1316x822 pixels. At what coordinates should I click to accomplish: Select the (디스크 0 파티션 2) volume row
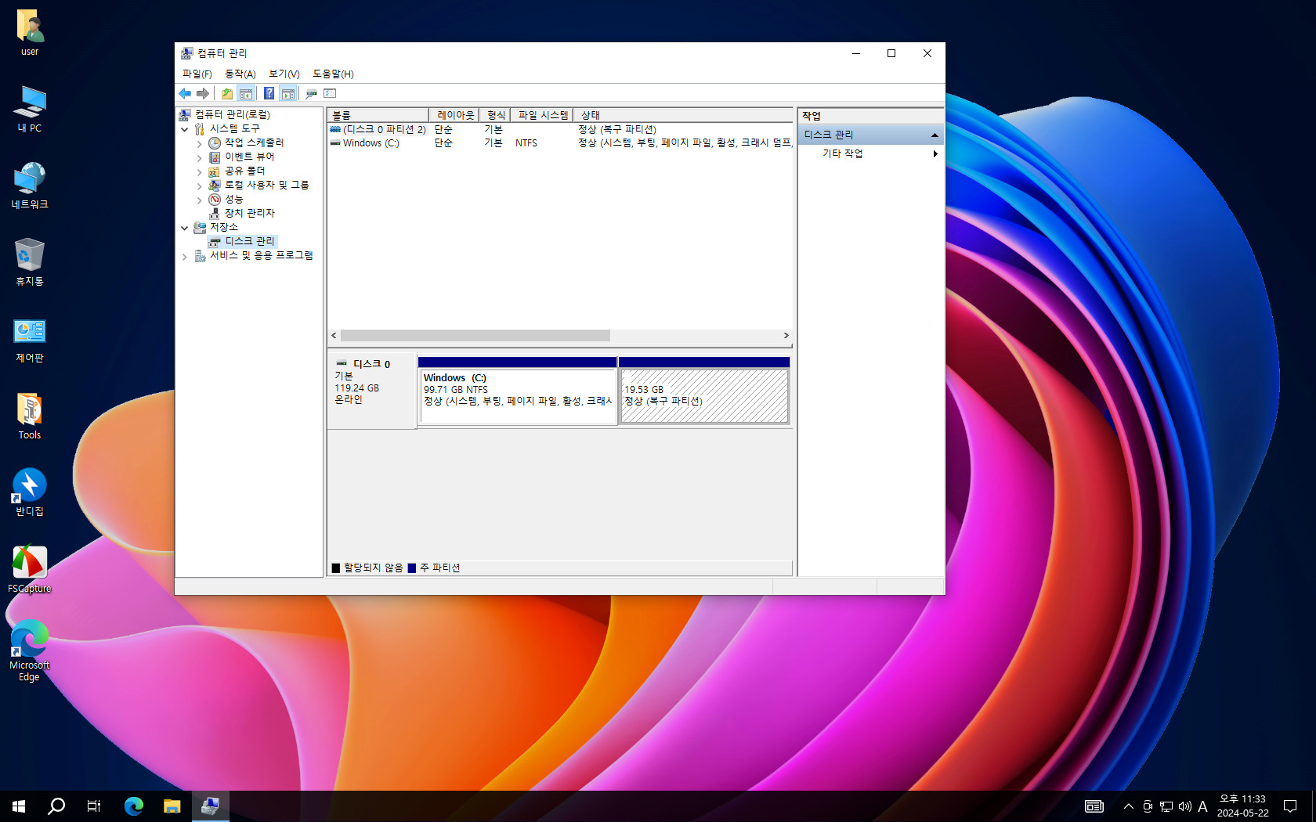(560, 129)
